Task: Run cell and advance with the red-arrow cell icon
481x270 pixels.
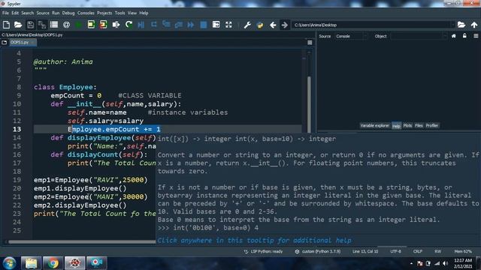Action: (104, 25)
